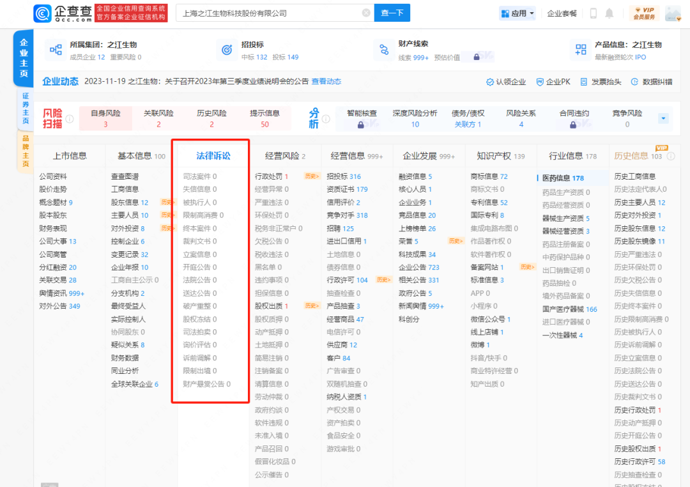Image resolution: width=690 pixels, height=487 pixels.
Task: Switch to 证券主页 side tab
Action: click(26, 108)
